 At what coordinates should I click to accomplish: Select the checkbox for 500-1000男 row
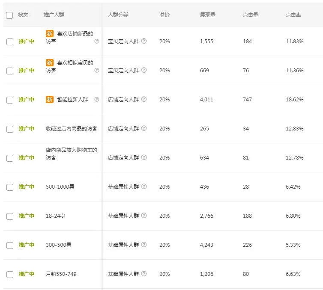(10, 187)
